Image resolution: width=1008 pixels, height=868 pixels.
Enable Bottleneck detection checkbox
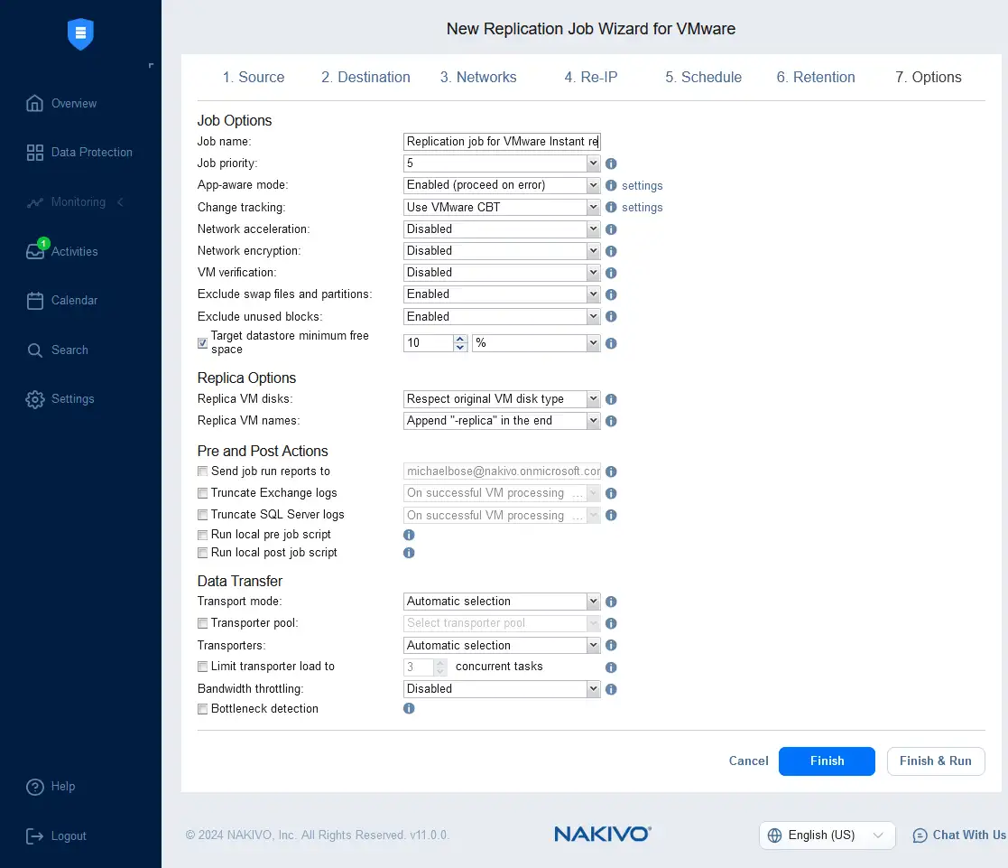202,709
